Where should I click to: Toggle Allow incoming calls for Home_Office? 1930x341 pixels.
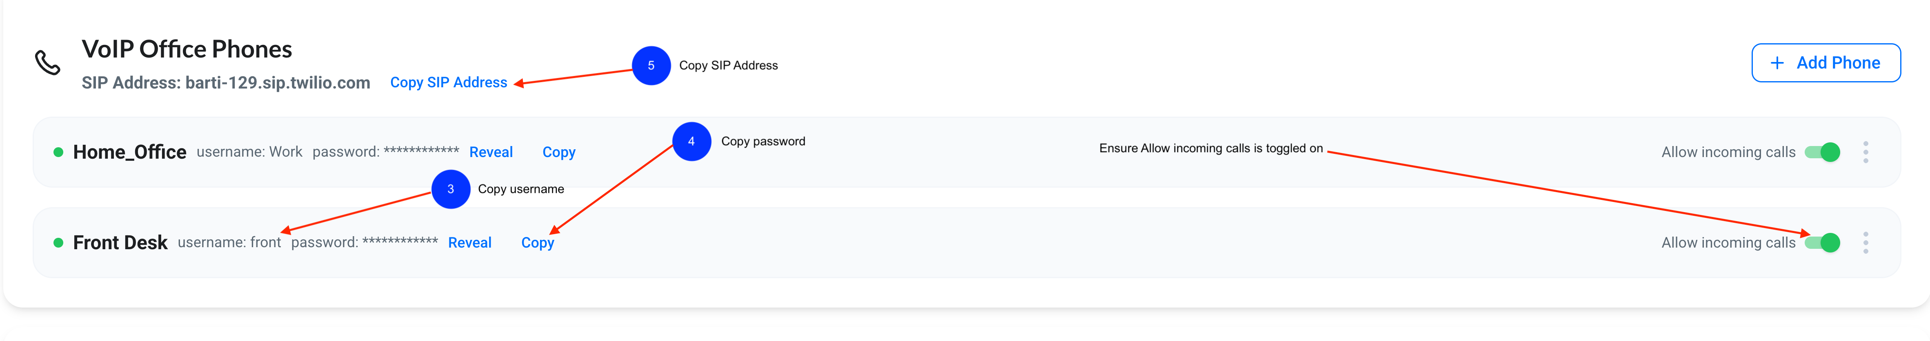[1822, 152]
